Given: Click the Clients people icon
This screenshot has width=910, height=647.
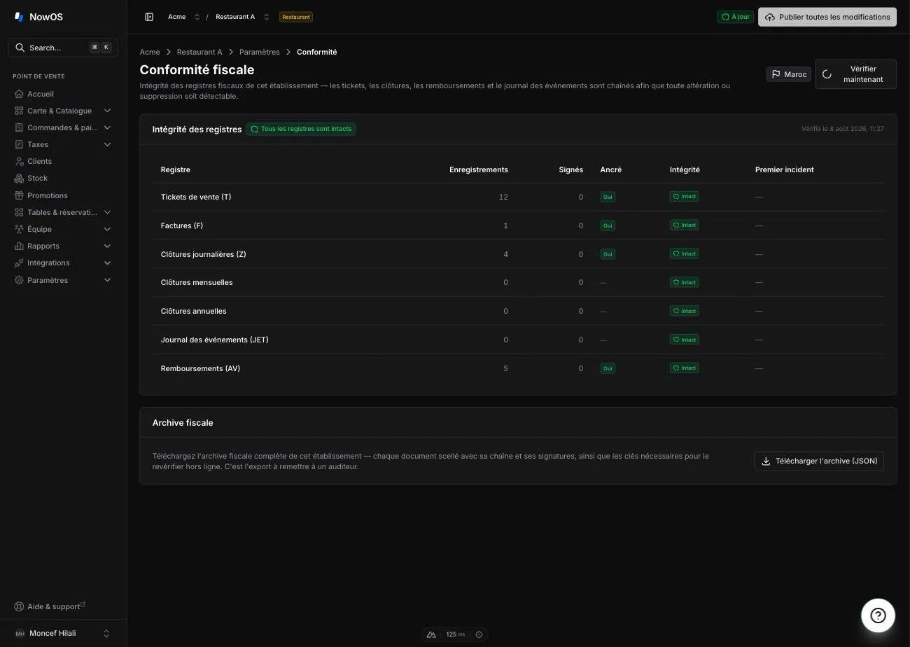Looking at the screenshot, I should click(19, 161).
